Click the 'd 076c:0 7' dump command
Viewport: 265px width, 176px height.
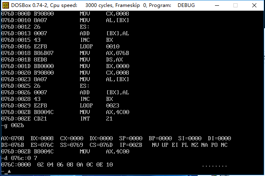point(19,158)
